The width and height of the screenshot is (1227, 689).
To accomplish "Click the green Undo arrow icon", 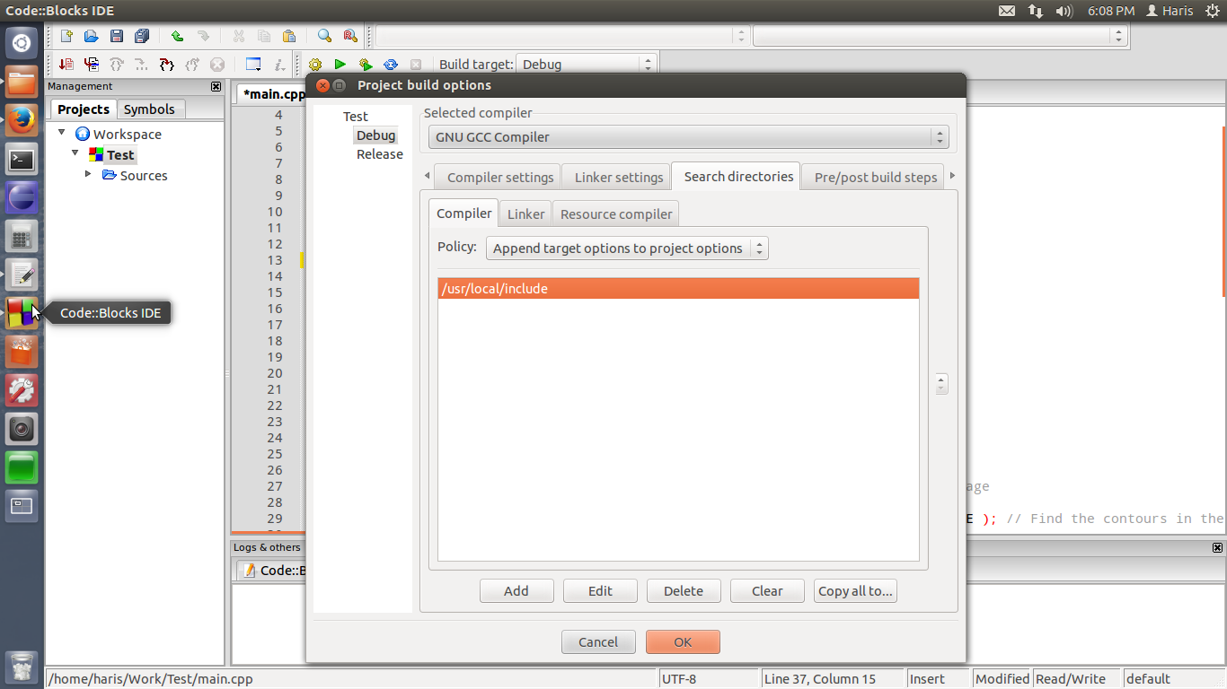I will (x=177, y=36).
